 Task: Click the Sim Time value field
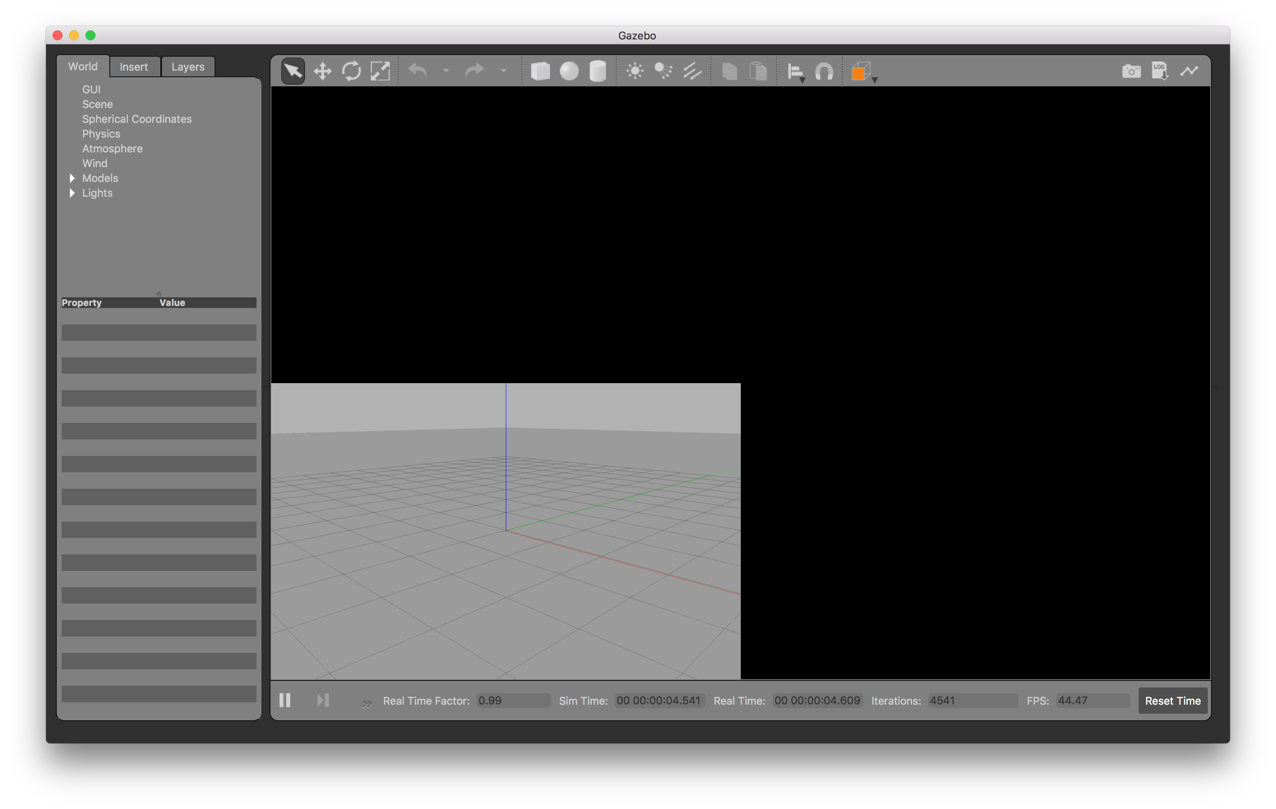click(x=659, y=701)
